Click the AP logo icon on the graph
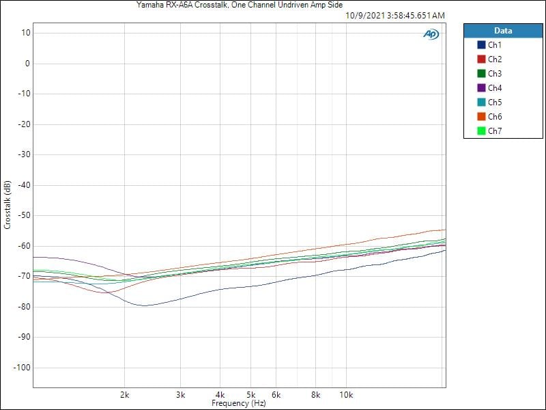Image resolution: width=546 pixels, height=410 pixels. click(x=431, y=33)
